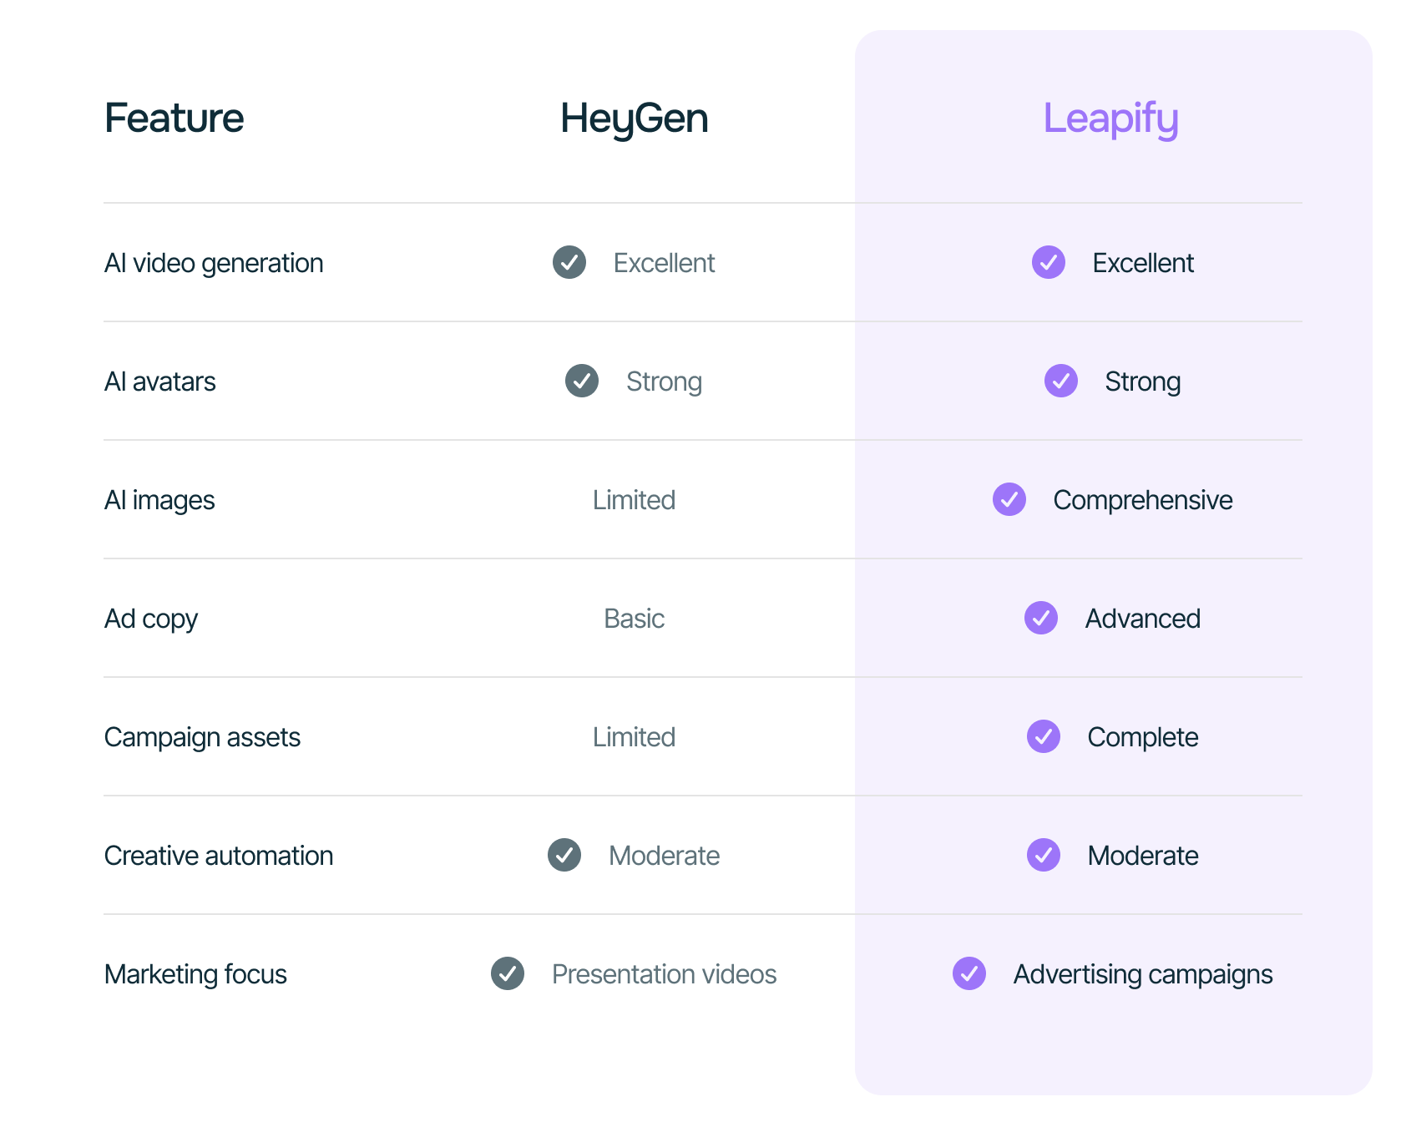Select the HeyGen column heading

[635, 119]
